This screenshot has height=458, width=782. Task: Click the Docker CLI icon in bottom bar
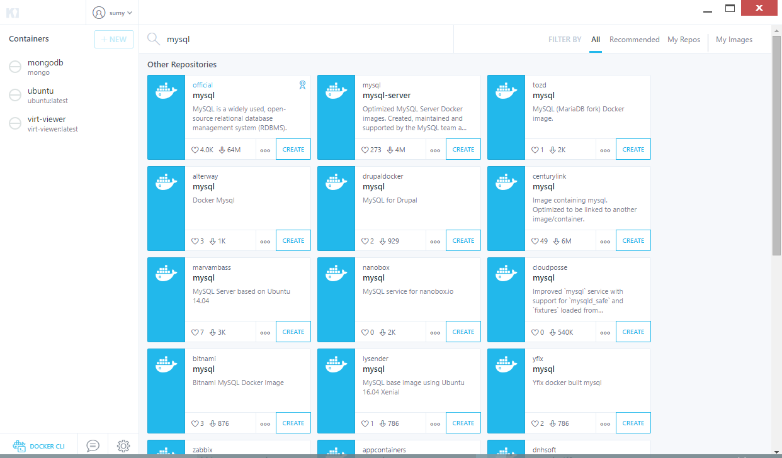(20, 446)
